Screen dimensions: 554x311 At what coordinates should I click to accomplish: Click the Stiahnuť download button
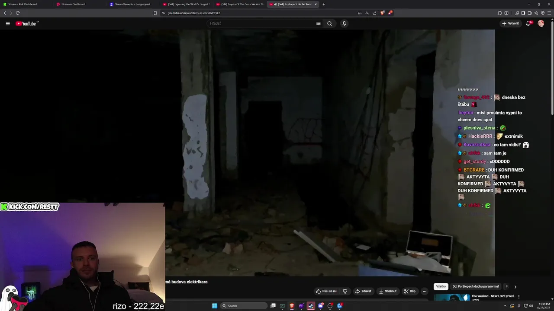[x=388, y=291]
